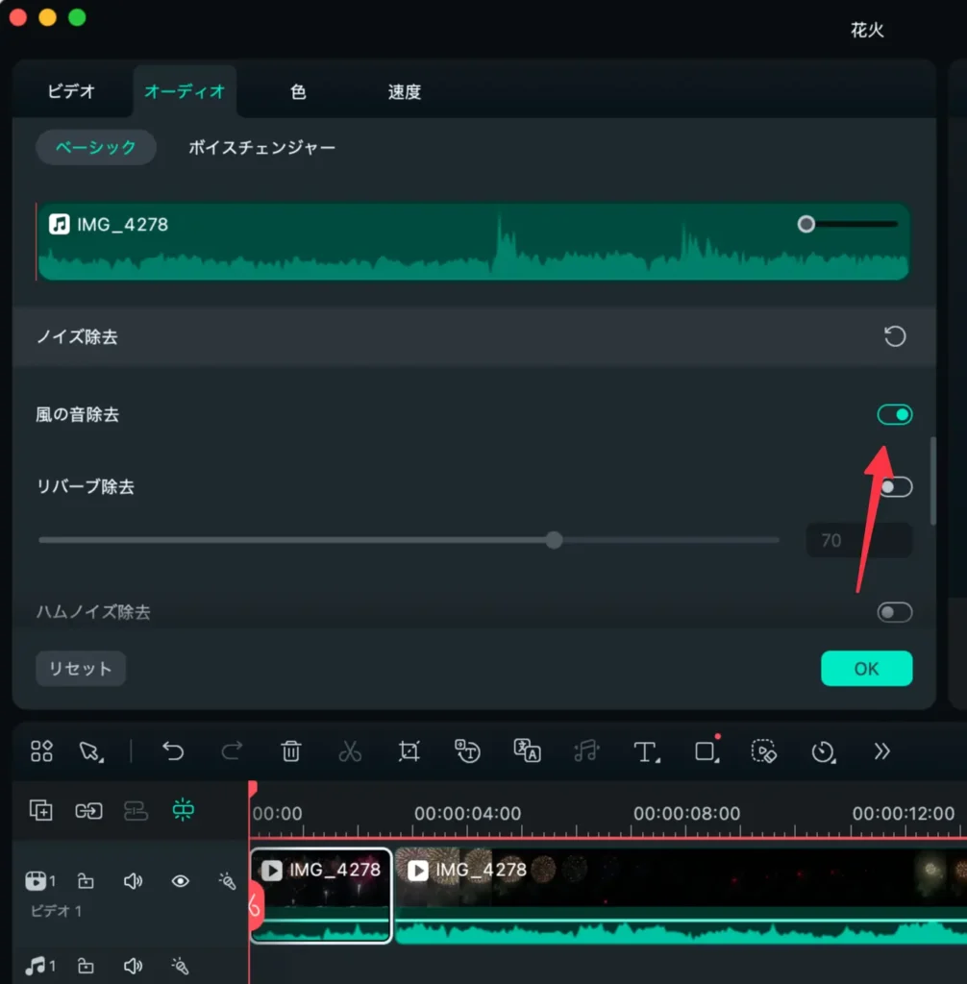Enable the リバーブ除去 switch
This screenshot has height=984, width=967.
click(x=894, y=487)
